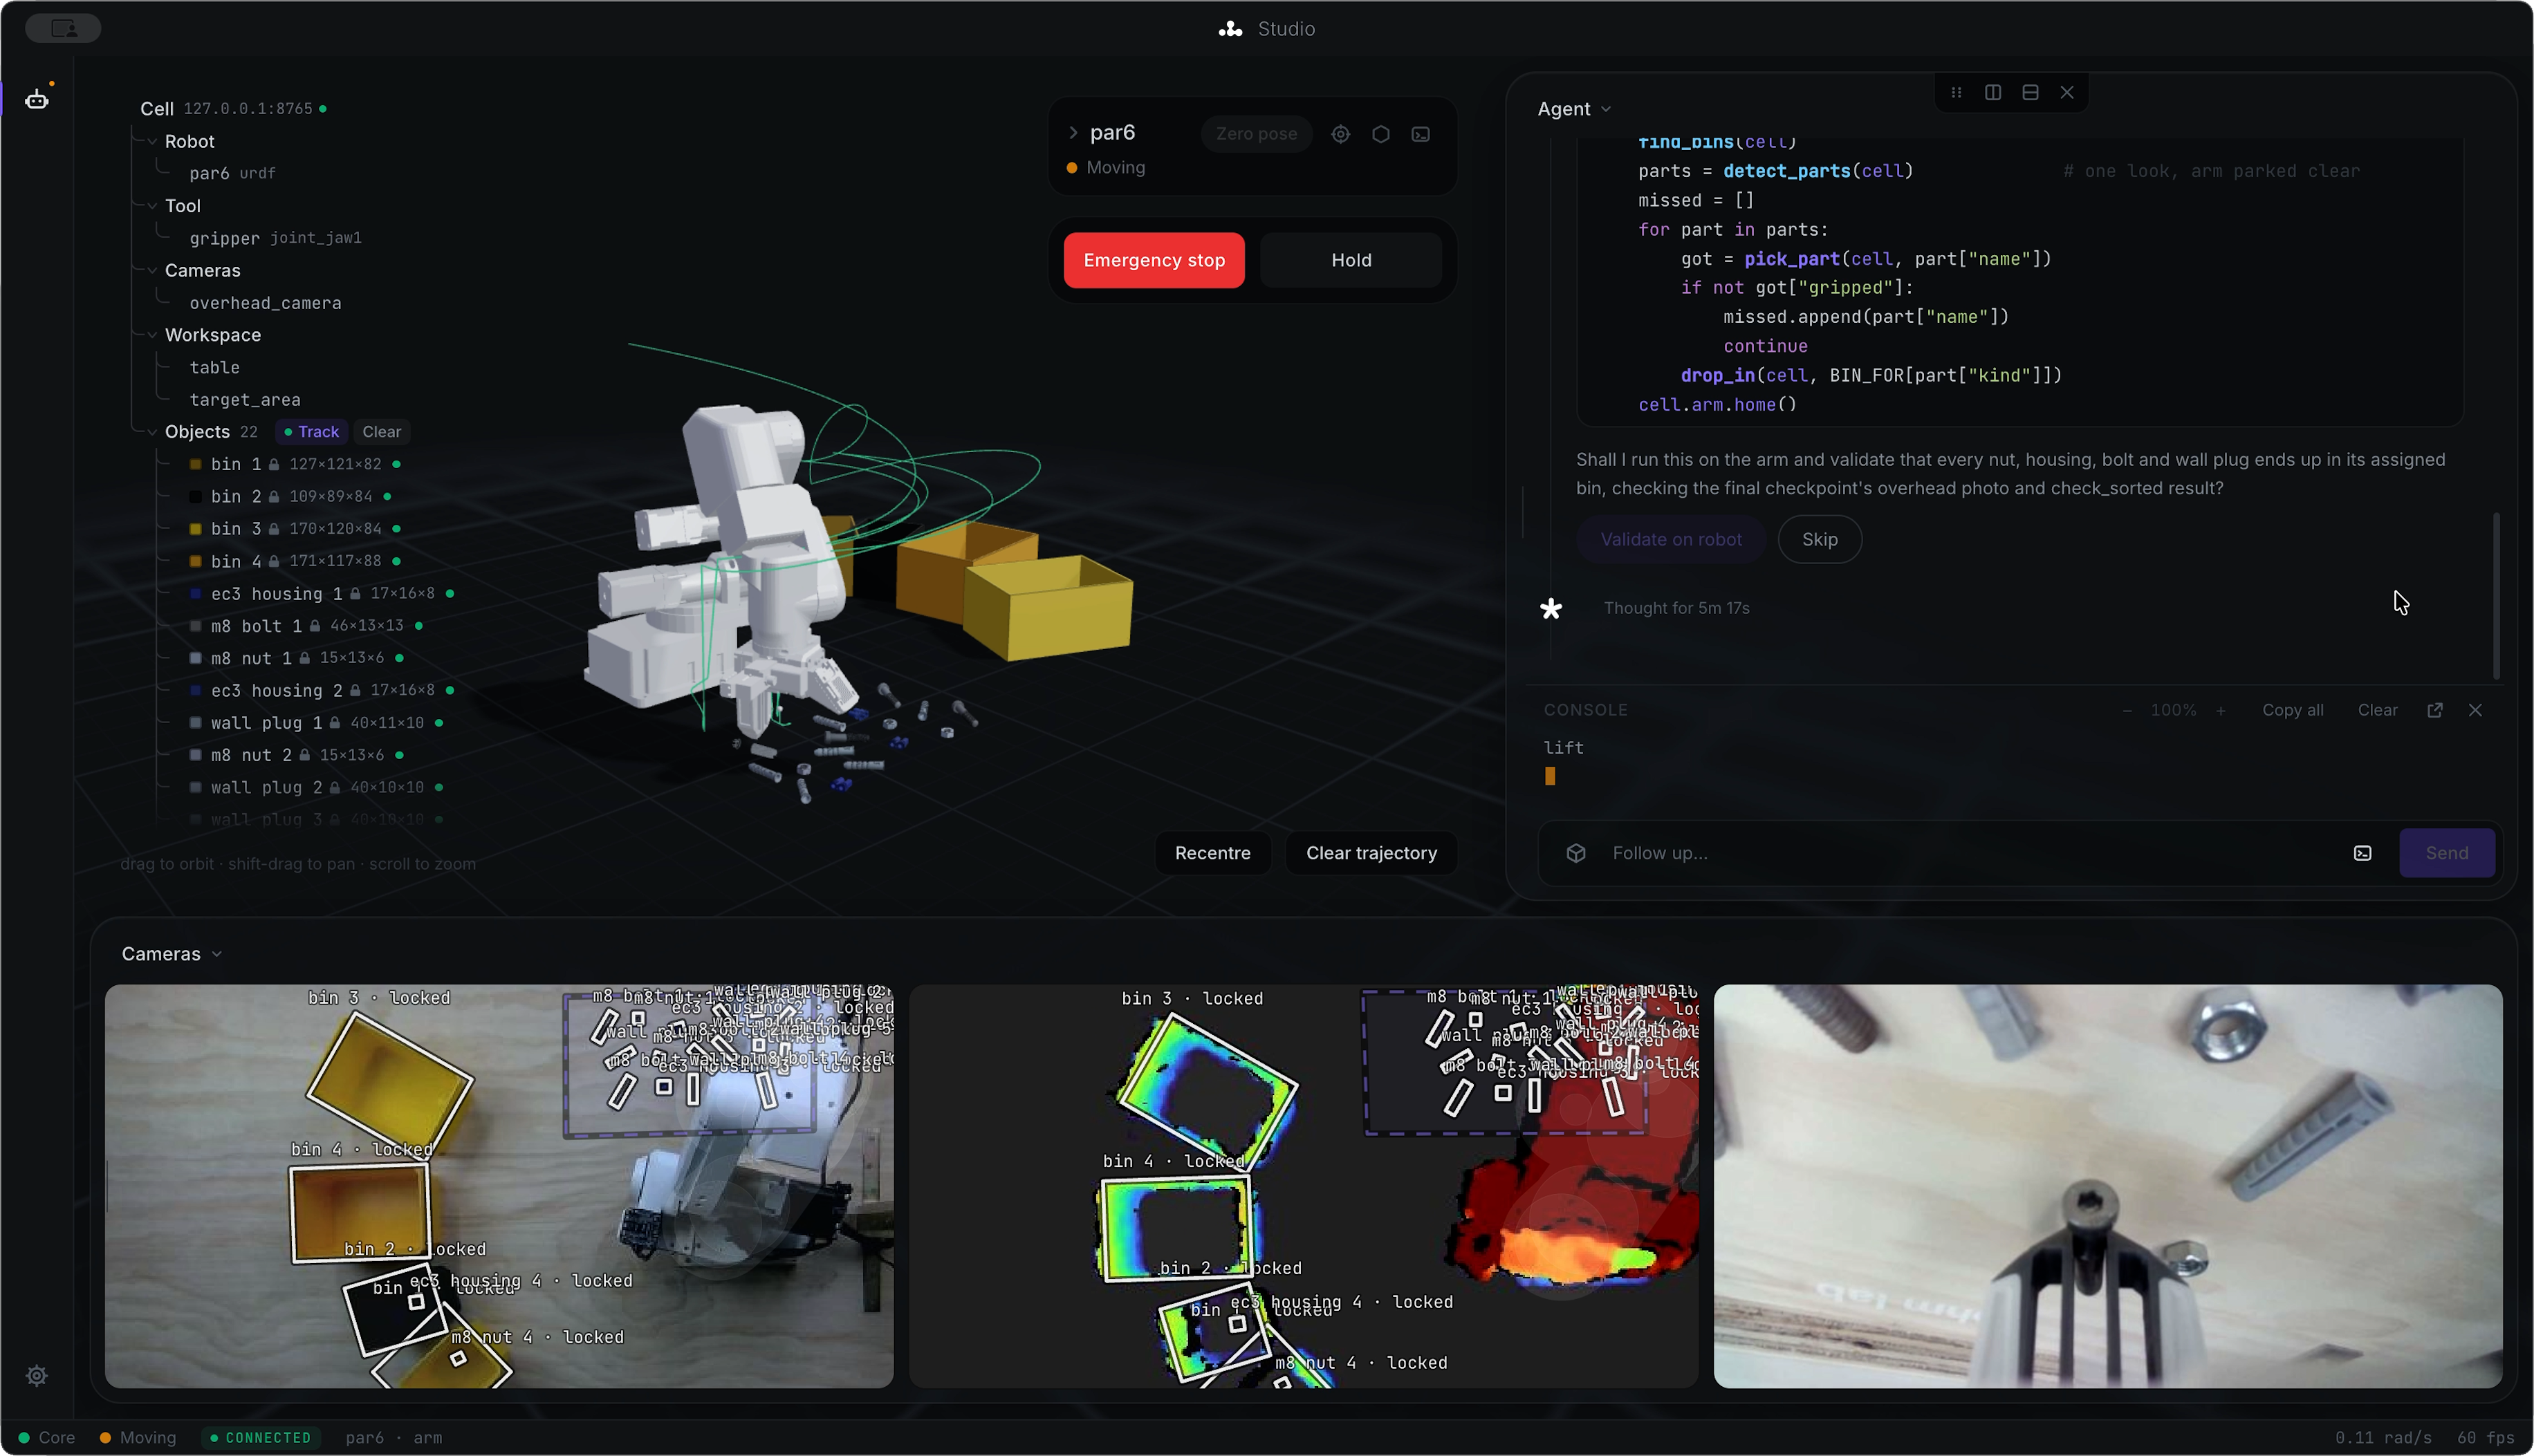Click the bin 4 orange color swatch
The image size is (2534, 1456).
(196, 561)
